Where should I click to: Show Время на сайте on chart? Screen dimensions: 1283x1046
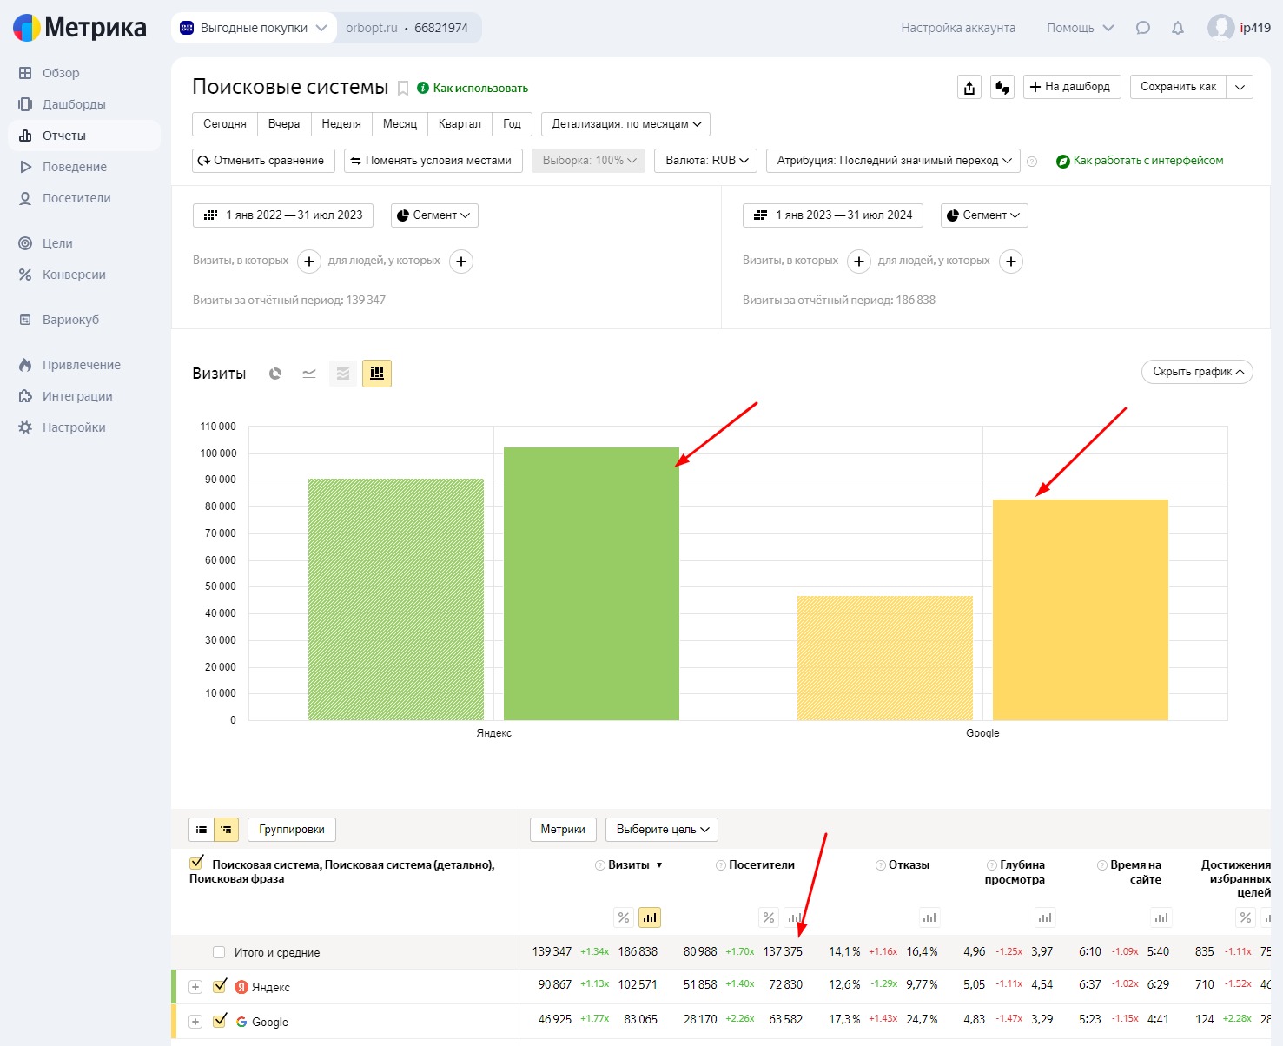coord(1161,917)
